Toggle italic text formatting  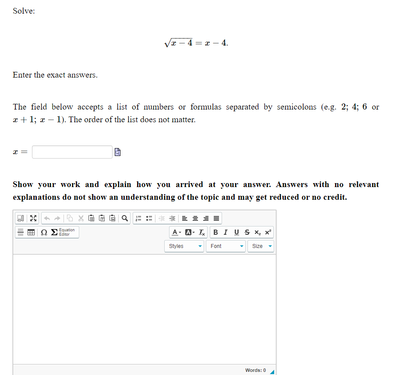226,232
